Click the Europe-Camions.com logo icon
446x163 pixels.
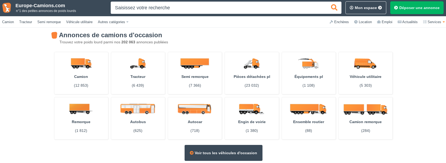coord(7,8)
